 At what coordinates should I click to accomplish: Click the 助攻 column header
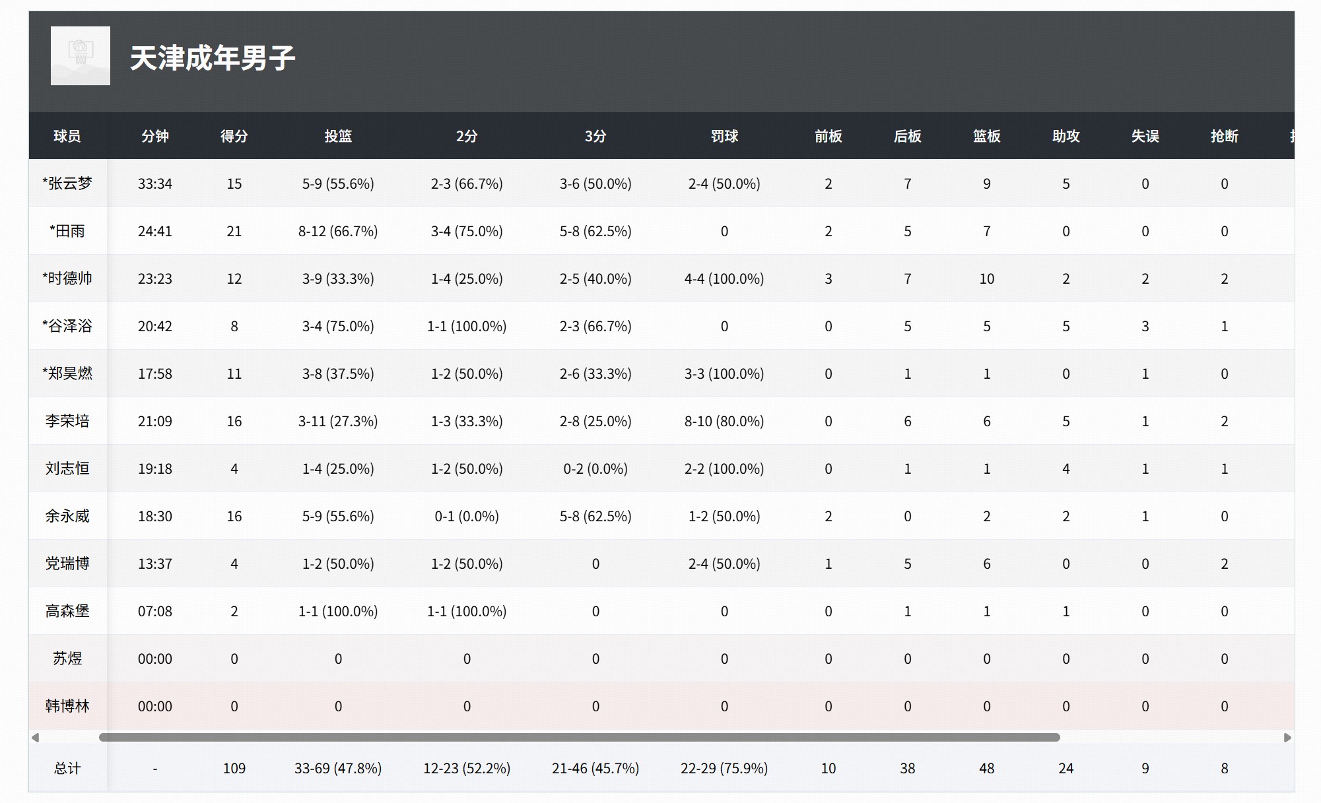(1066, 136)
